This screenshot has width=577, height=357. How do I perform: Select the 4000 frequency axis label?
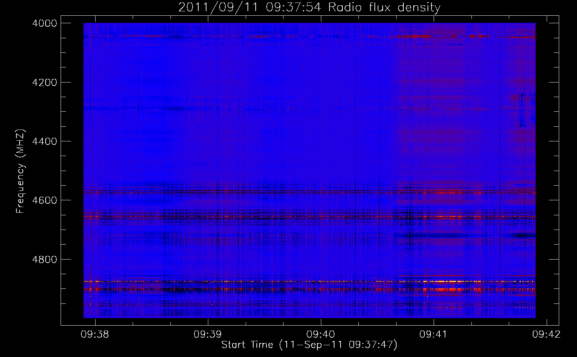[45, 23]
